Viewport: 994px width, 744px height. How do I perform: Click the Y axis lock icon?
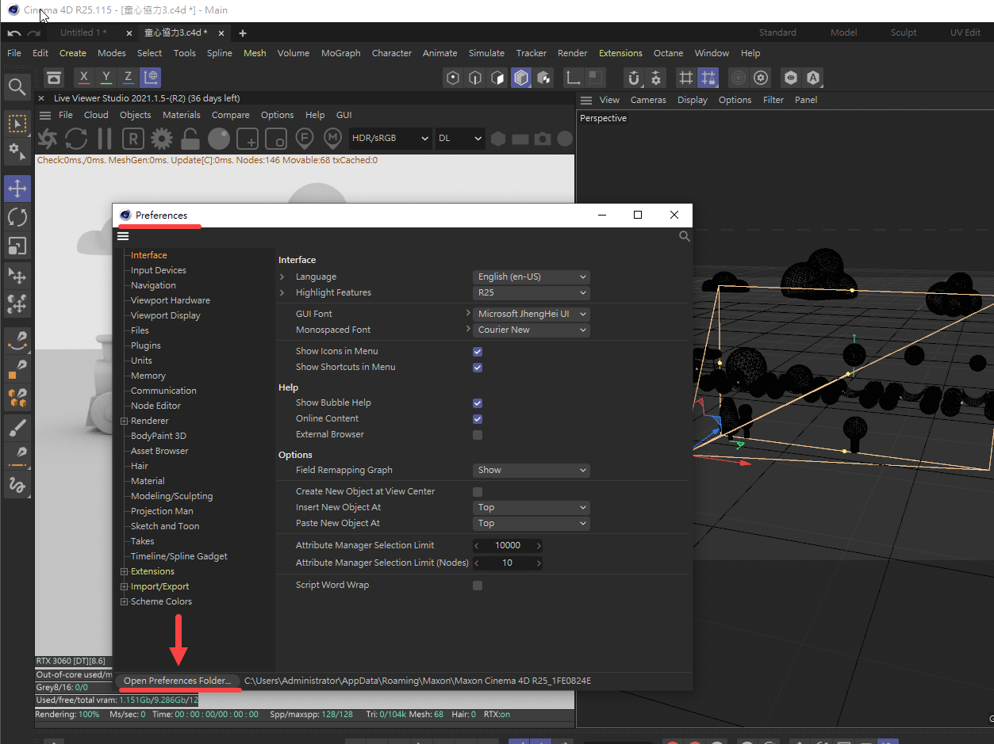point(106,77)
